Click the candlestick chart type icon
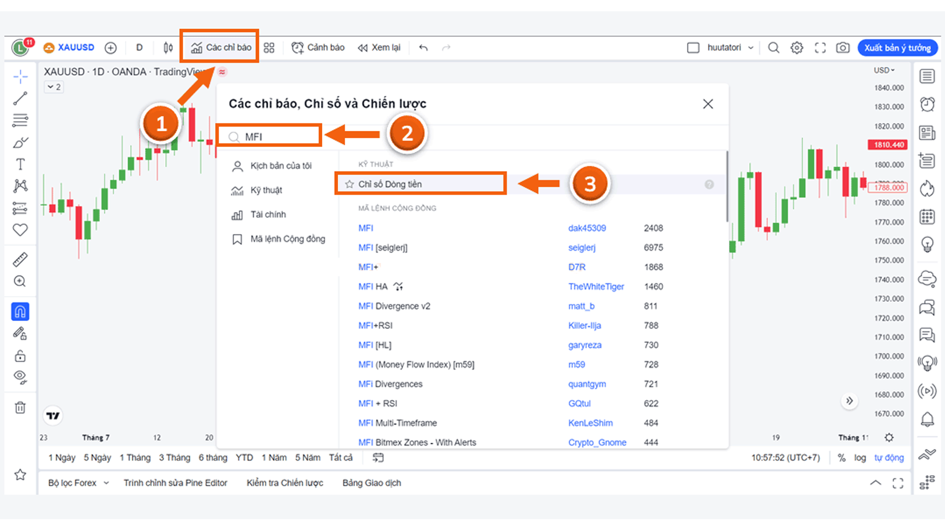 coord(168,48)
